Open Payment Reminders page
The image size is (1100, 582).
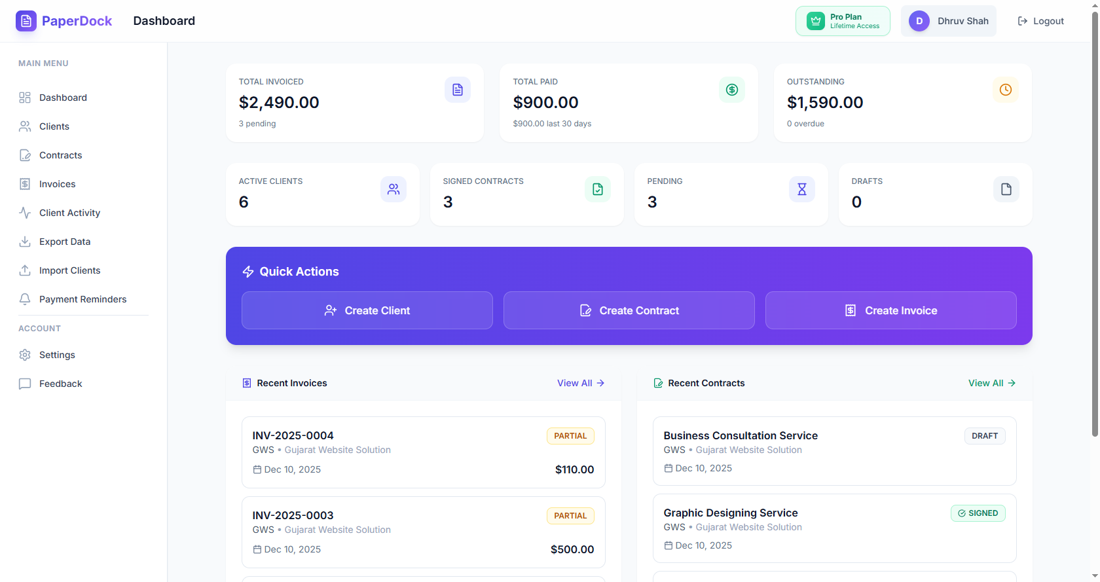84,299
